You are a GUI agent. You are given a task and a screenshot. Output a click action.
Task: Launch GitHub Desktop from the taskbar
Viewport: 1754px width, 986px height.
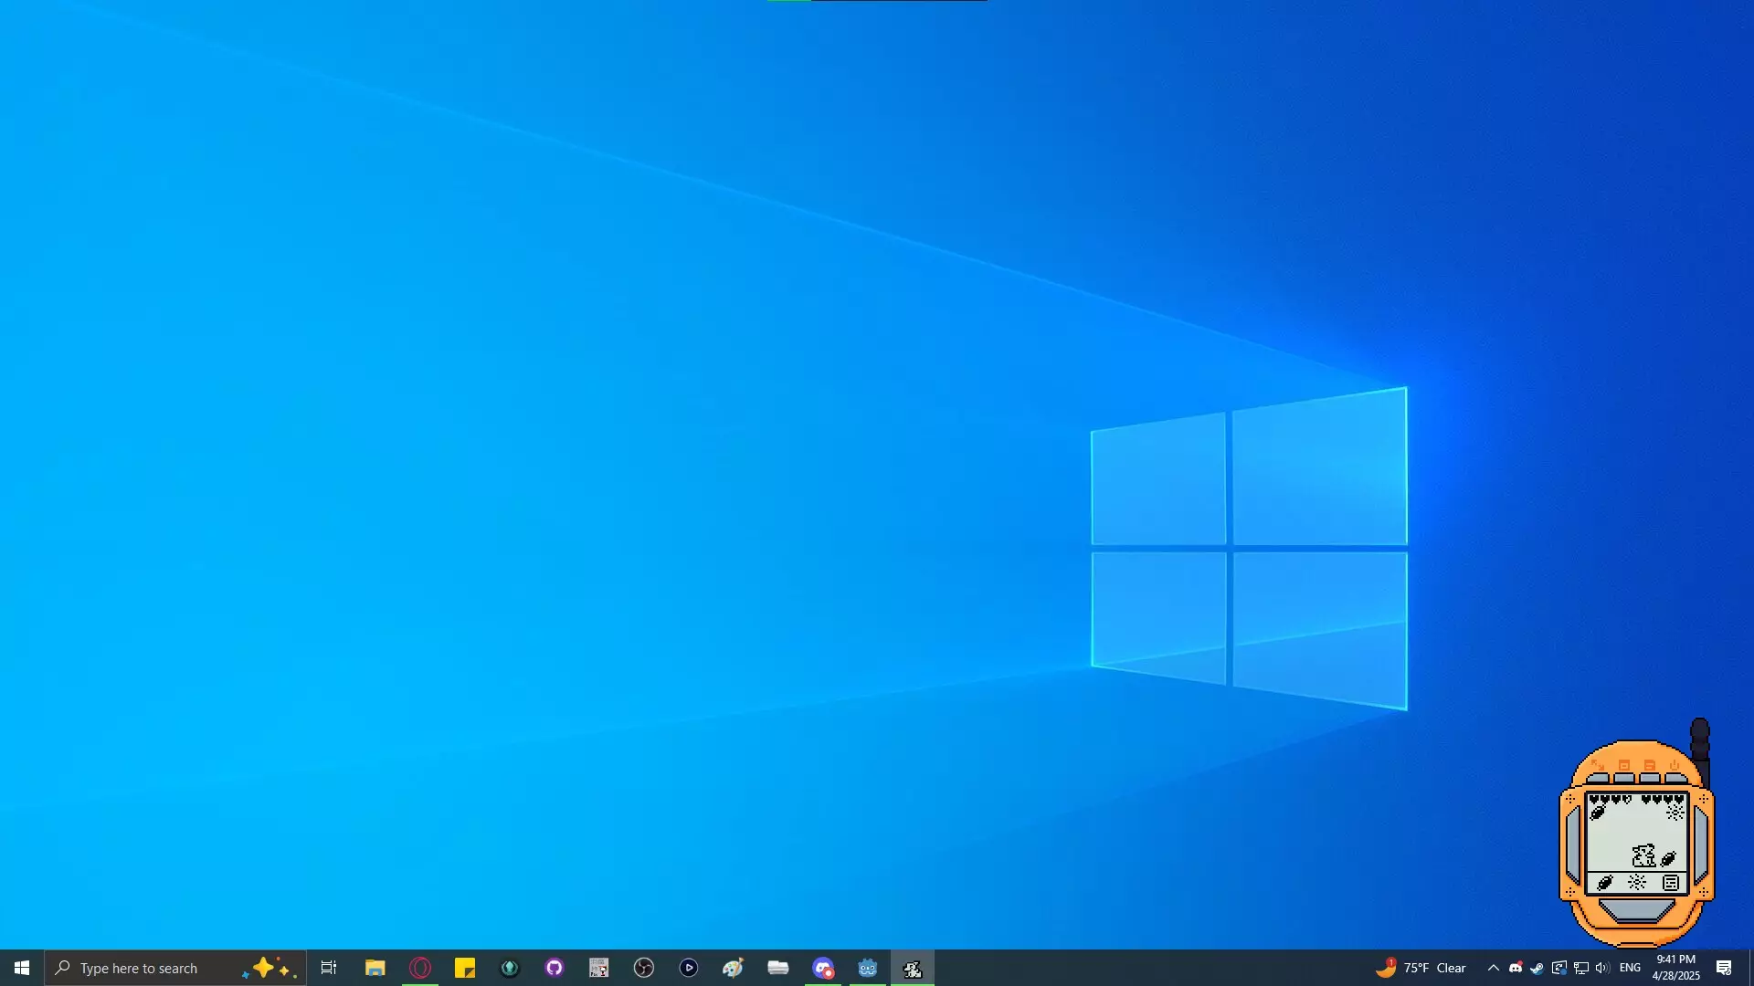click(555, 968)
